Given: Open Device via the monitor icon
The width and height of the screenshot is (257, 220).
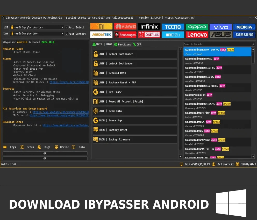Looking at the screenshot, I should pyautogui.click(x=56, y=147).
